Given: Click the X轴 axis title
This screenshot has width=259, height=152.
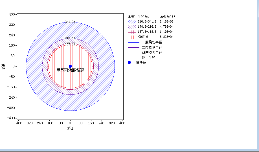Looking at the screenshot, I should coord(70,128).
